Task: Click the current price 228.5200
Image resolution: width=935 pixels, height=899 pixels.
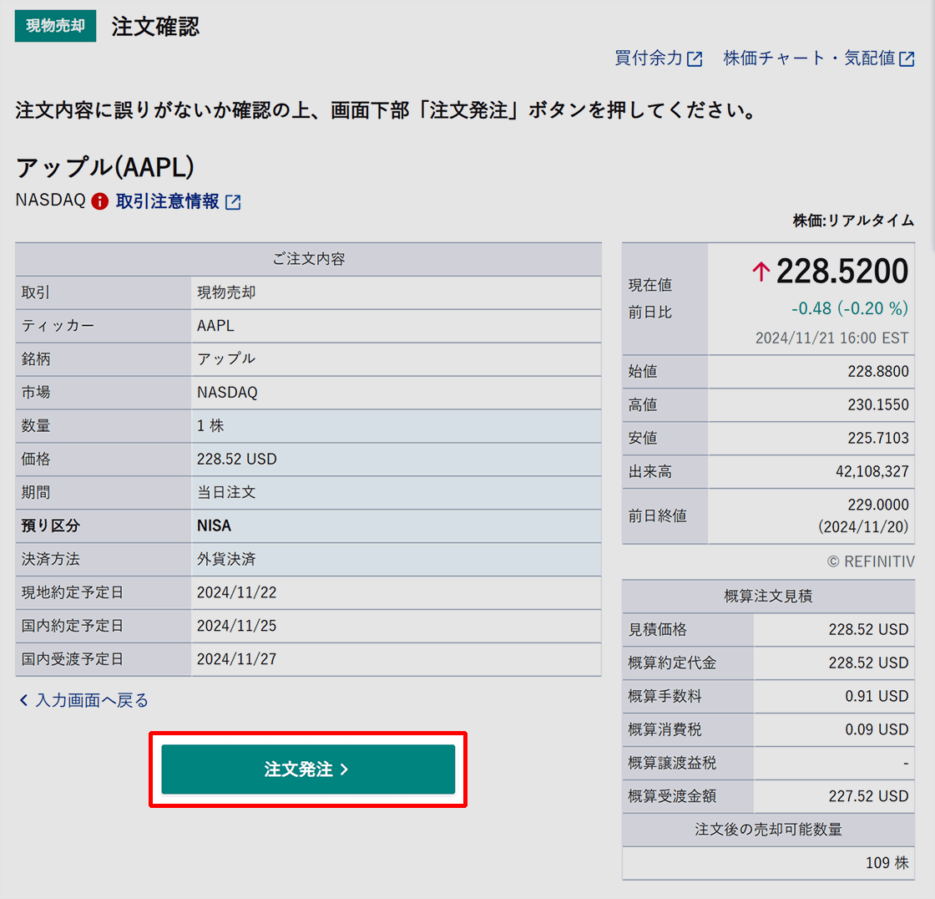Action: [842, 272]
